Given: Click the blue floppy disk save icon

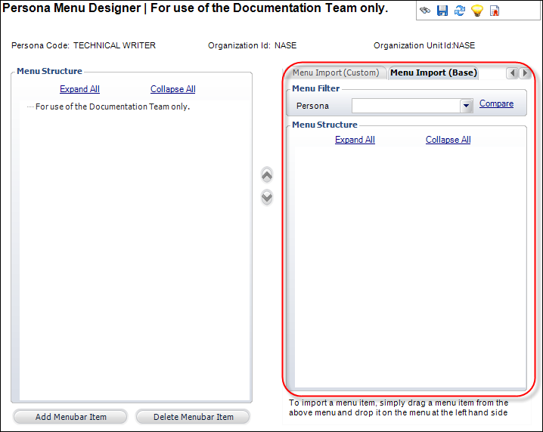Looking at the screenshot, I should [x=442, y=11].
